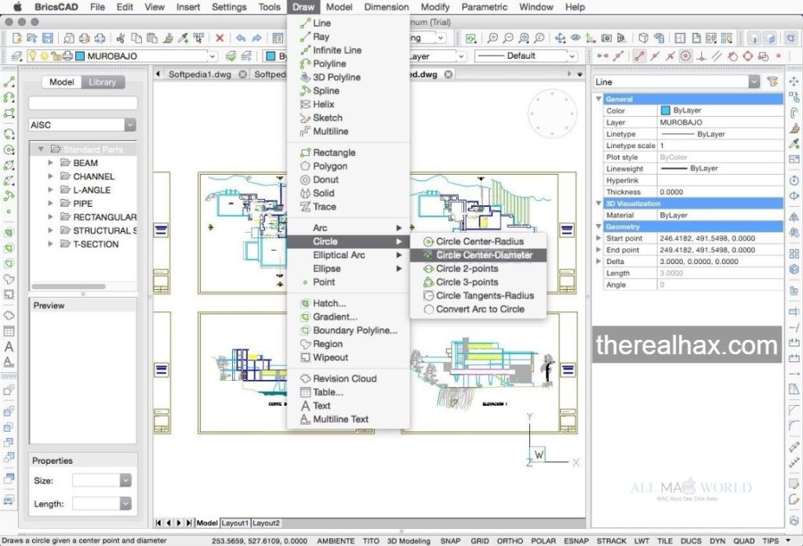Toggle ESNAP in status bar

click(x=576, y=541)
